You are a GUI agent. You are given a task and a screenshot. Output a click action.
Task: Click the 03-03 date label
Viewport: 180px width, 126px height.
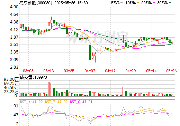(28, 71)
